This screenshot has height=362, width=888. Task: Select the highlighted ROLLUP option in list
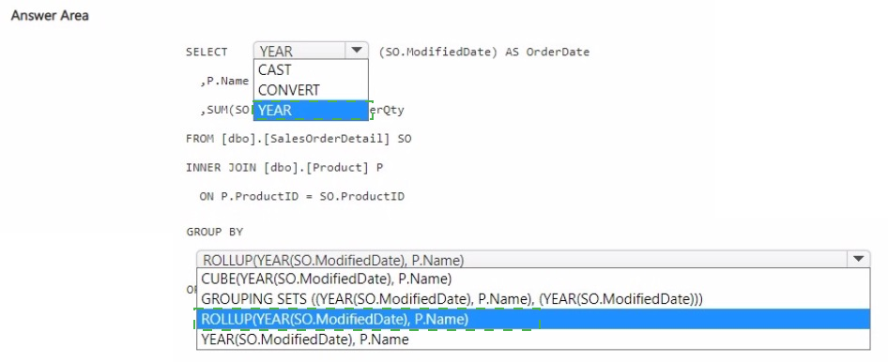pos(533,319)
